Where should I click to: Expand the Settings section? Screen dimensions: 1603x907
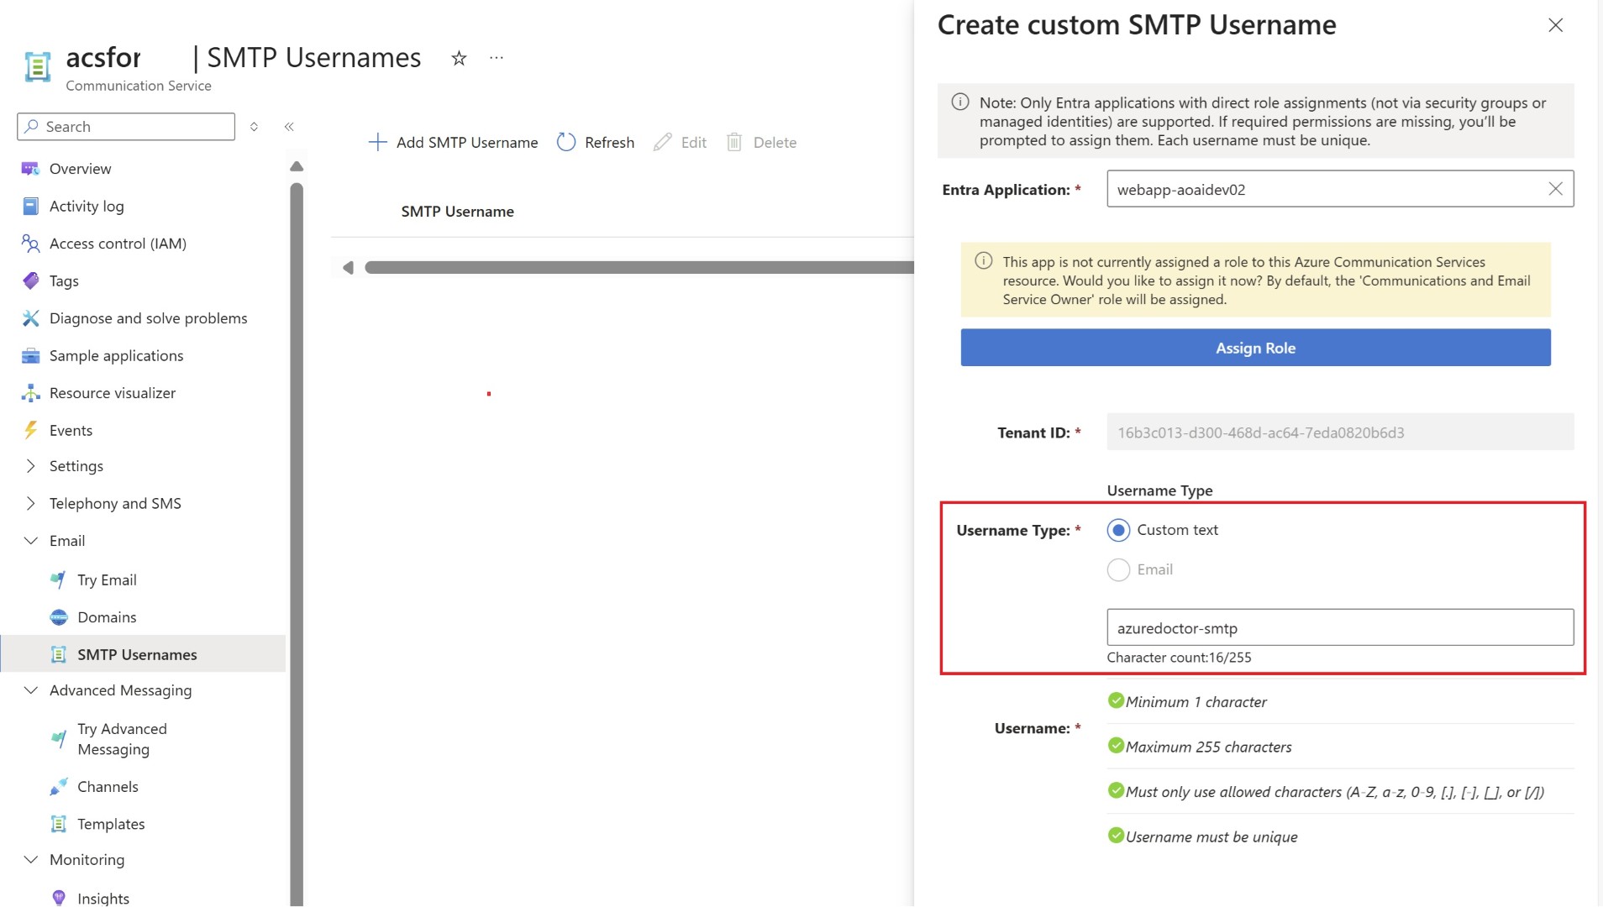[x=31, y=466]
